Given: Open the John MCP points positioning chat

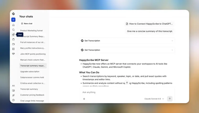Looking at the screenshot, I should (x=33, y=54).
